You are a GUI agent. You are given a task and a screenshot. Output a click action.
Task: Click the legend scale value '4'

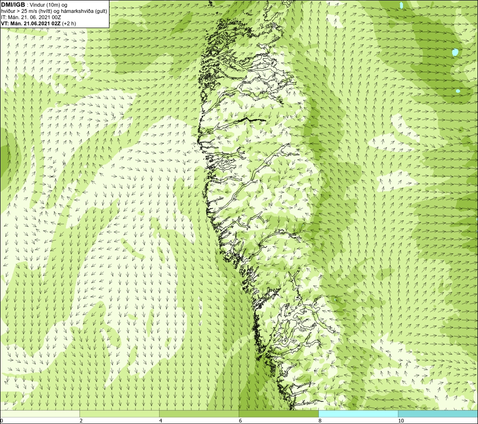click(x=161, y=421)
